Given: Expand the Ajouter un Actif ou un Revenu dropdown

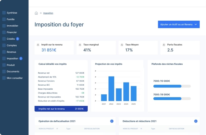Looking at the screenshot, I should (196, 24).
